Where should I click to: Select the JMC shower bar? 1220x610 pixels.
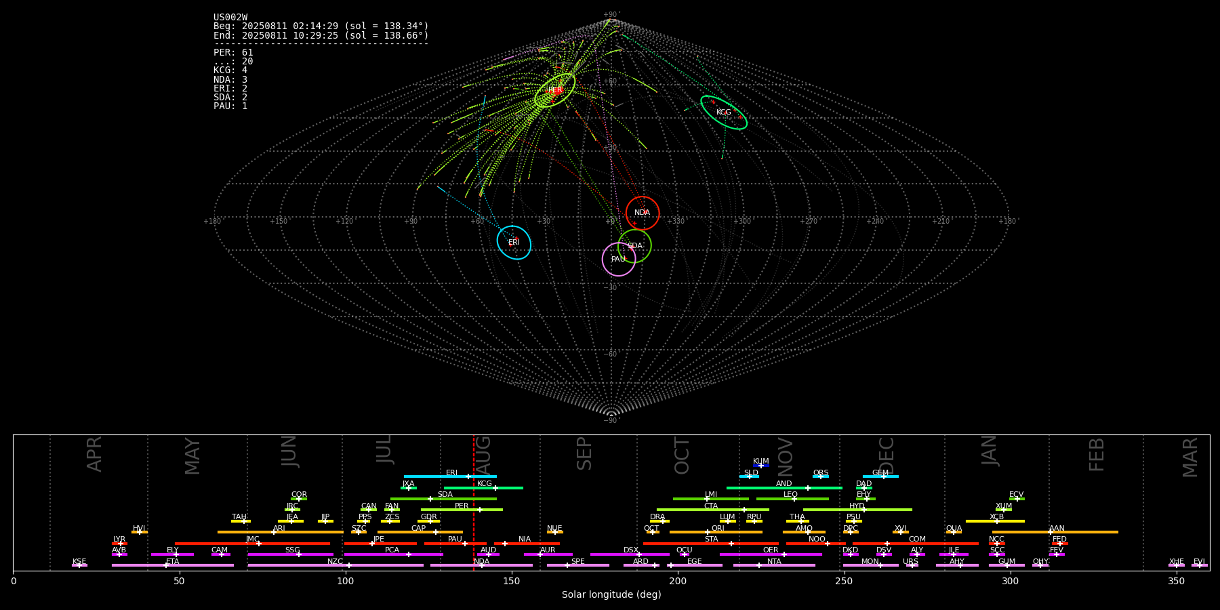pyautogui.click(x=252, y=544)
